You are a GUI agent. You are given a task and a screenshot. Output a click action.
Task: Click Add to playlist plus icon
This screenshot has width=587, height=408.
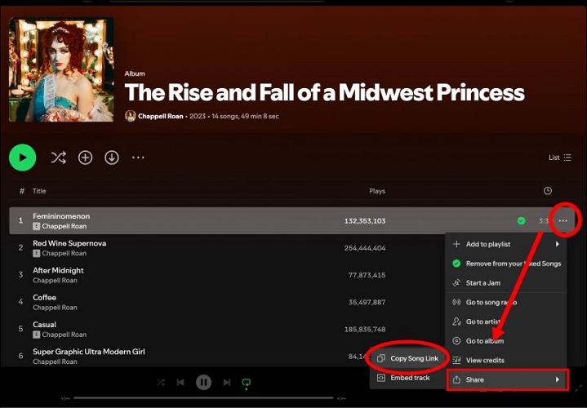tap(456, 244)
